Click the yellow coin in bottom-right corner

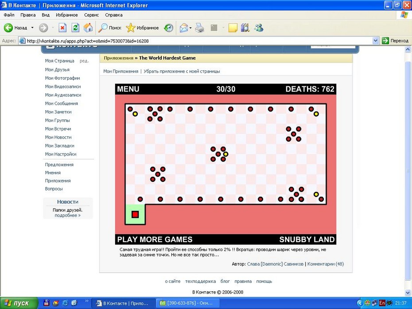tap(316, 194)
